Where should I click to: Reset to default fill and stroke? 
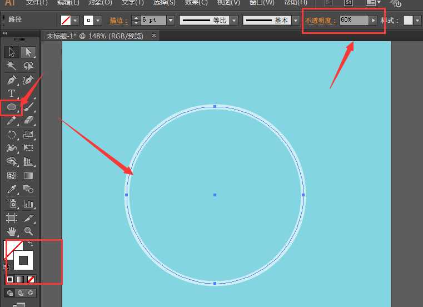(7, 267)
